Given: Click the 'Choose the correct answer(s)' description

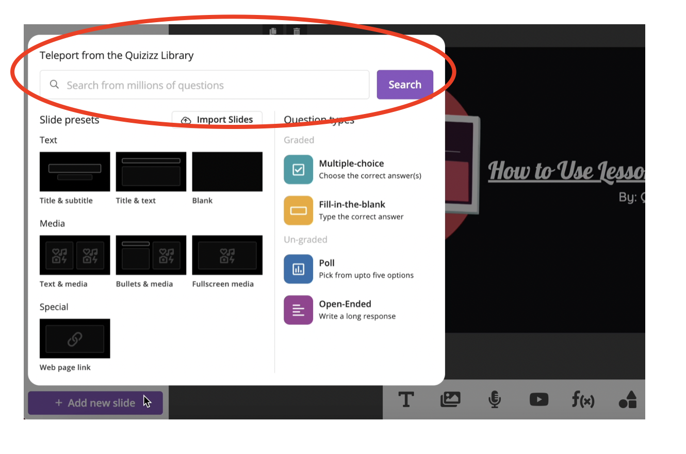Looking at the screenshot, I should (370, 176).
